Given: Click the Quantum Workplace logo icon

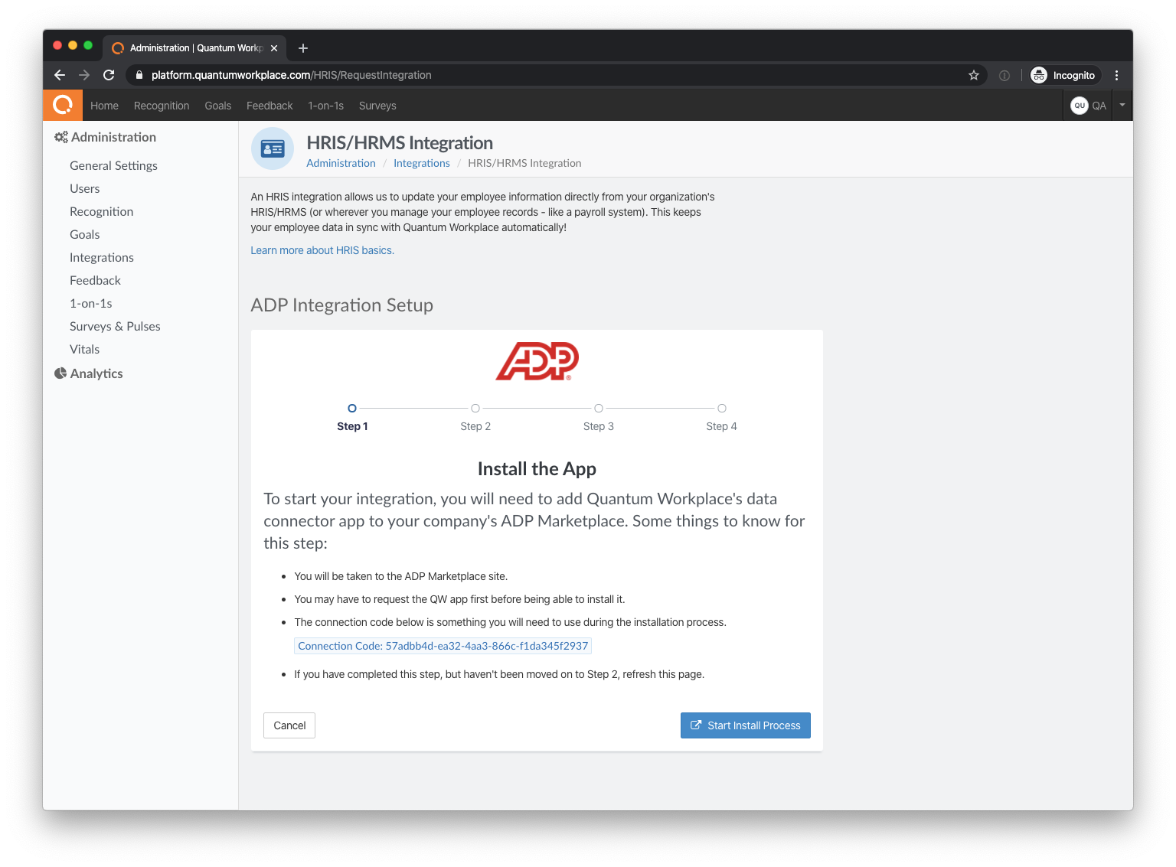Looking at the screenshot, I should 62,105.
